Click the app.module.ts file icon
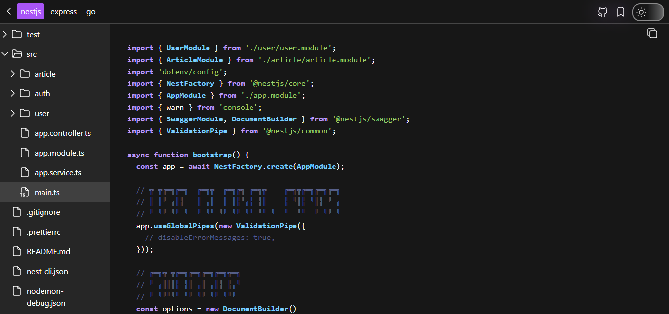 (x=25, y=153)
